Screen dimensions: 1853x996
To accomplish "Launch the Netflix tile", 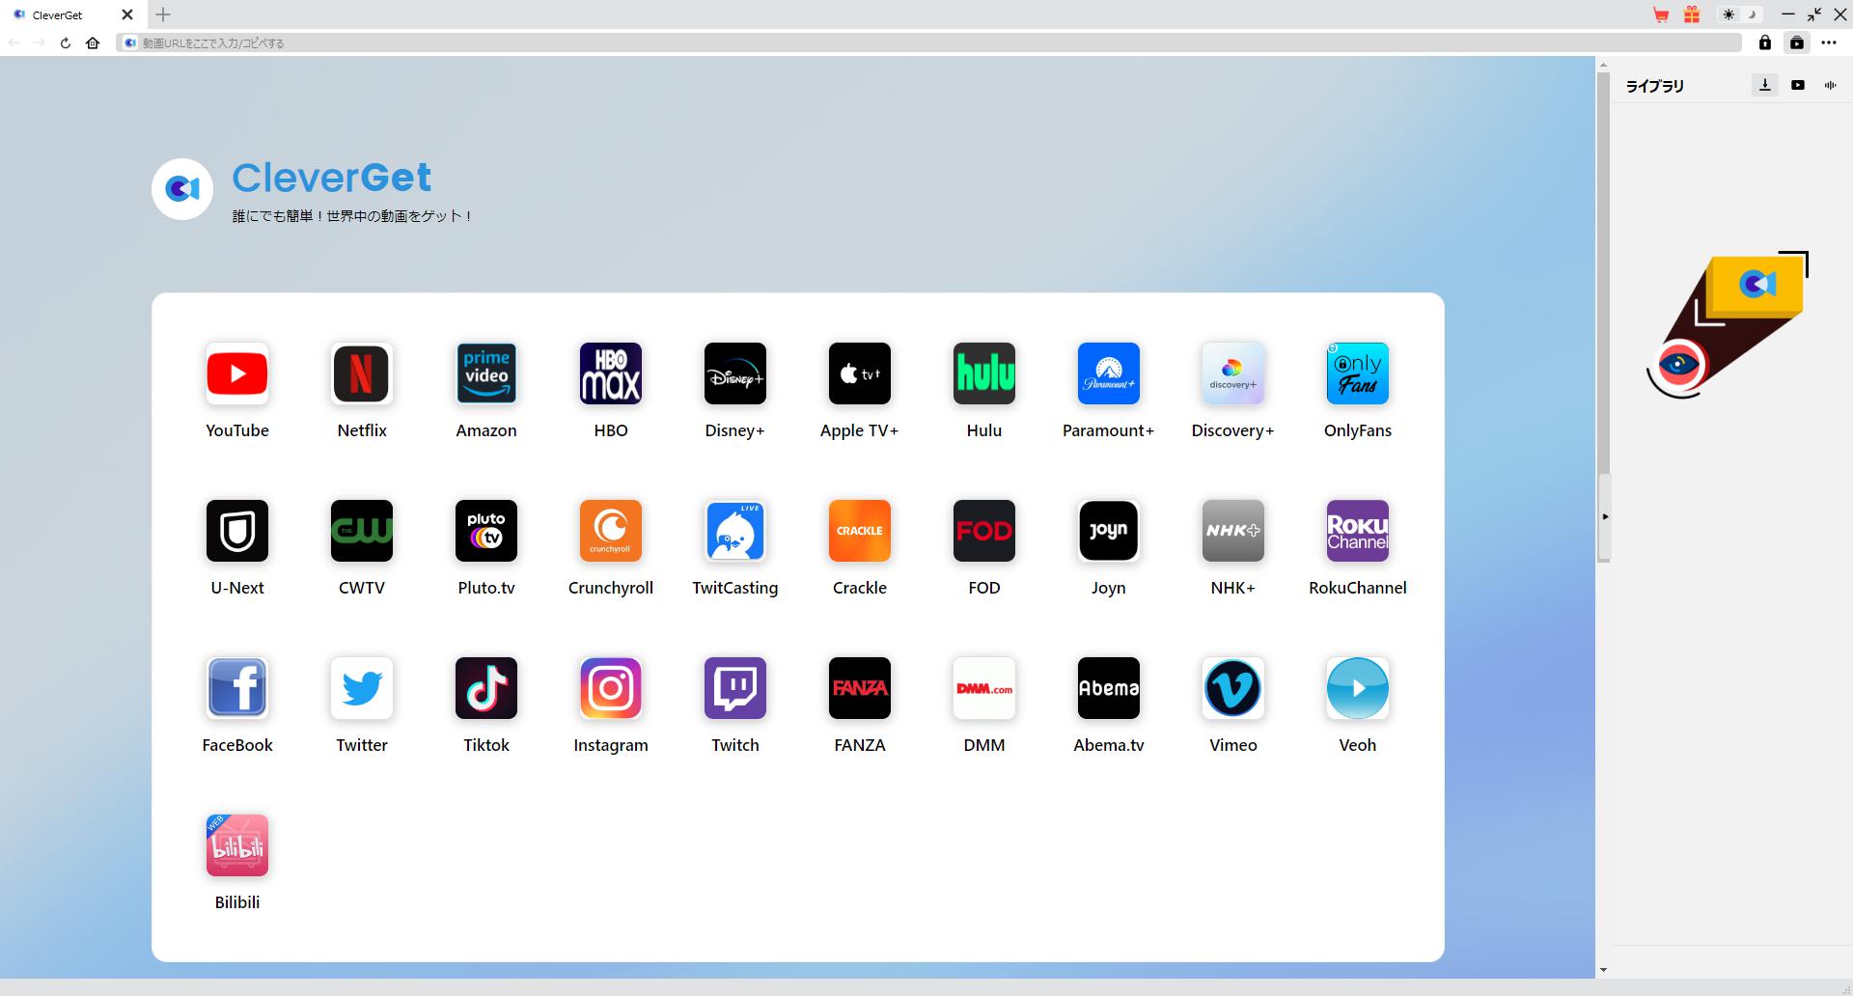I will [x=362, y=373].
